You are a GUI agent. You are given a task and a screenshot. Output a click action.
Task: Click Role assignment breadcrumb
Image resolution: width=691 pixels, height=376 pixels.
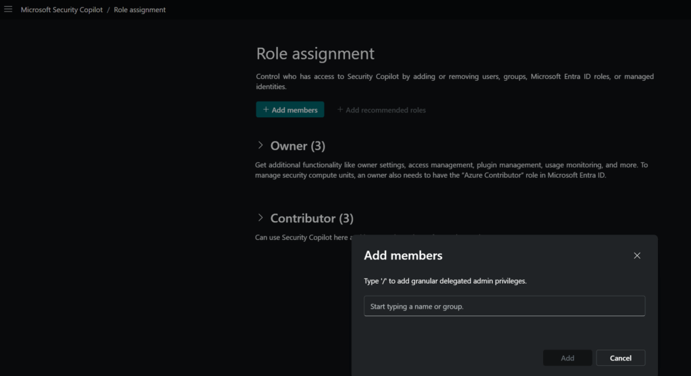[x=140, y=9]
